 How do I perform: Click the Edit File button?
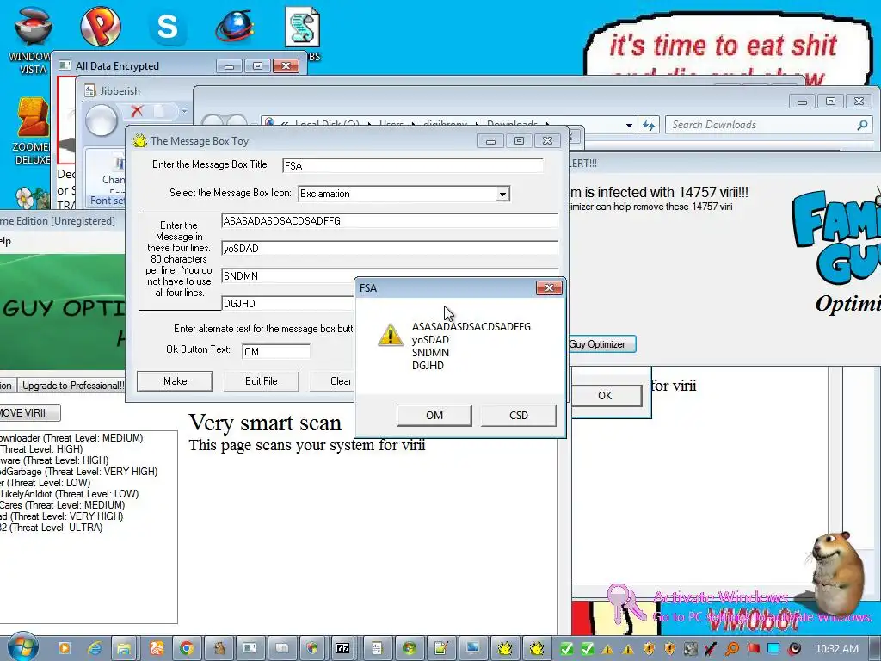point(261,381)
